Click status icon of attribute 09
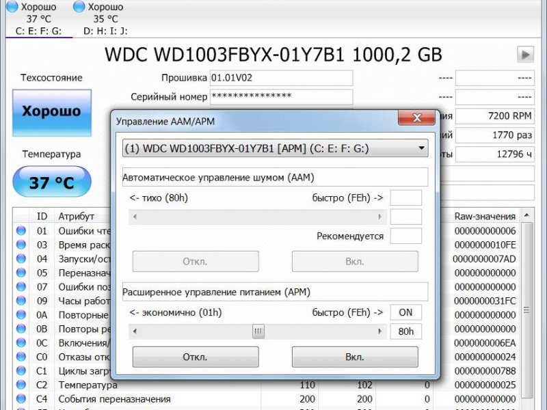 21,300
